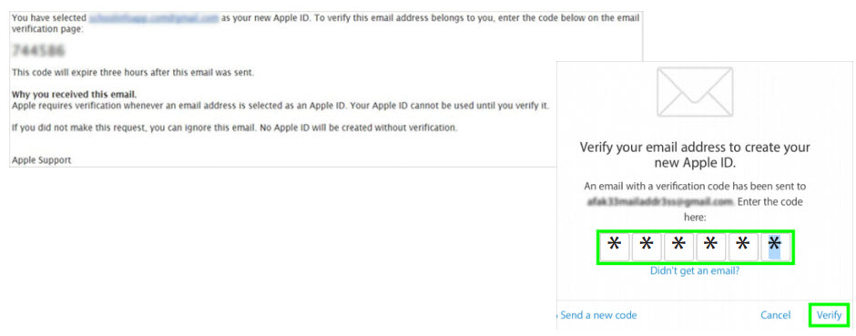Screen dimensions: 856x336
Task: Select the third verification code digit box
Action: pos(678,247)
